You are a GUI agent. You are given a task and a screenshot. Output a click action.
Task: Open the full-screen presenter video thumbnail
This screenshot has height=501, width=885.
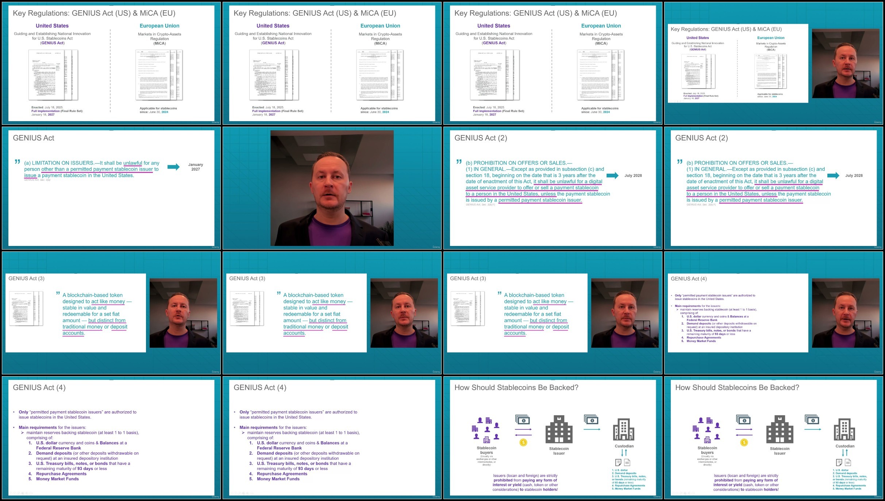(332, 188)
